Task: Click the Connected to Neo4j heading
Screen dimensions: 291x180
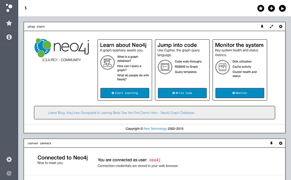Action: coord(62,157)
